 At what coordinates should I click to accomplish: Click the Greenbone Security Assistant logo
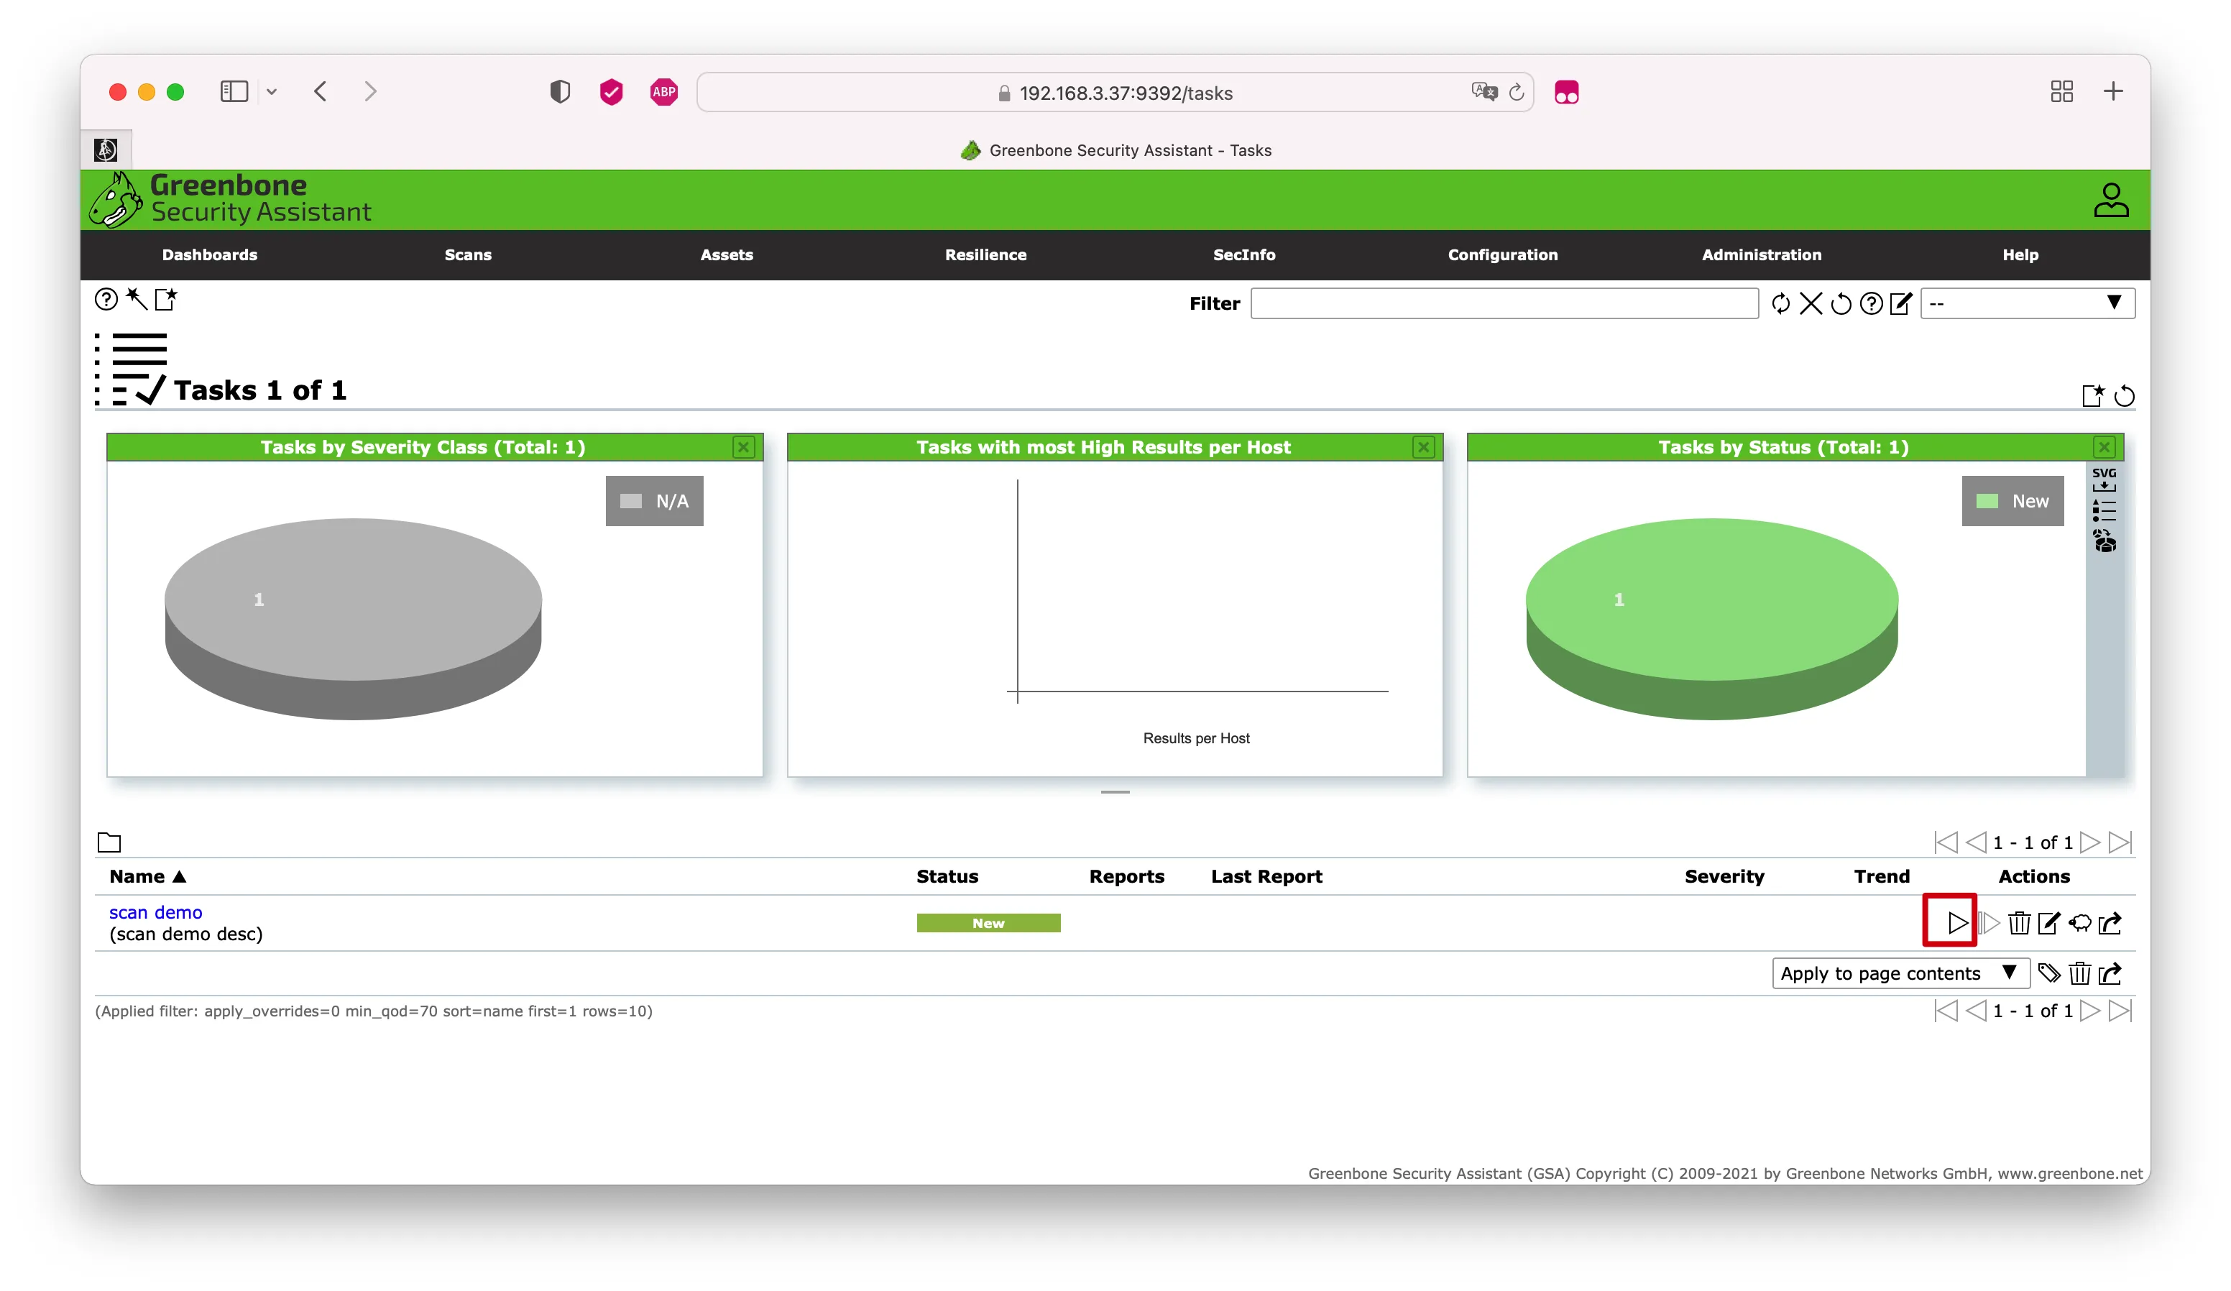[230, 199]
